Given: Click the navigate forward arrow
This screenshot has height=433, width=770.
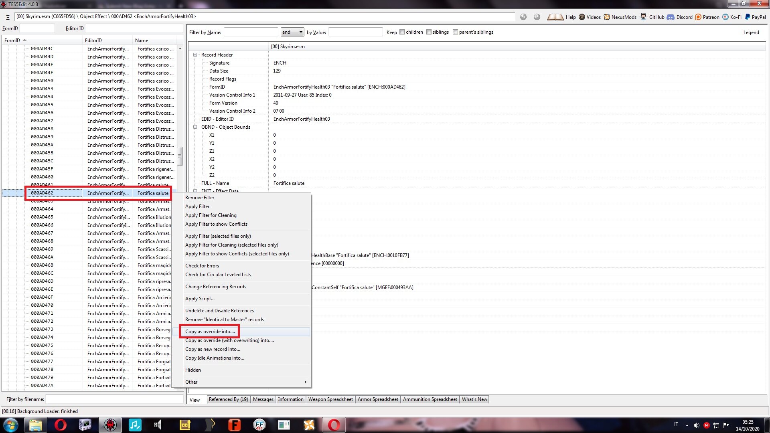Looking at the screenshot, I should tap(537, 17).
